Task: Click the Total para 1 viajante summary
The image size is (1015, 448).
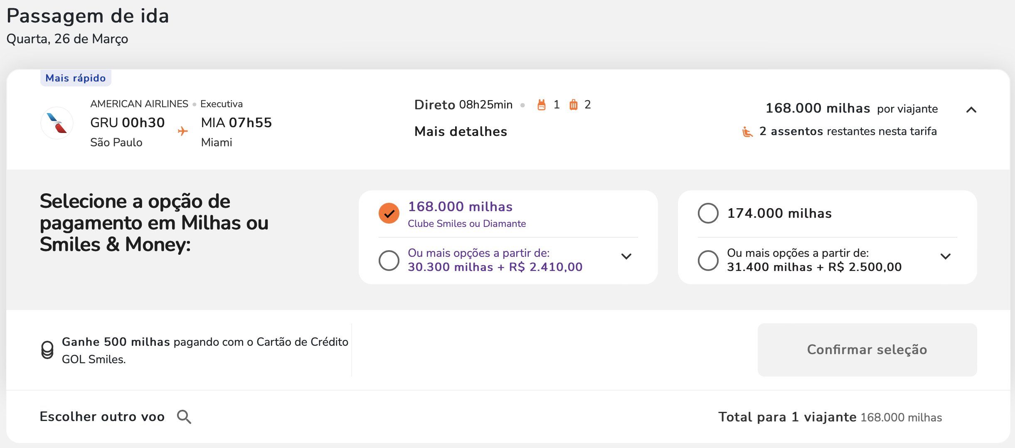Action: click(830, 417)
